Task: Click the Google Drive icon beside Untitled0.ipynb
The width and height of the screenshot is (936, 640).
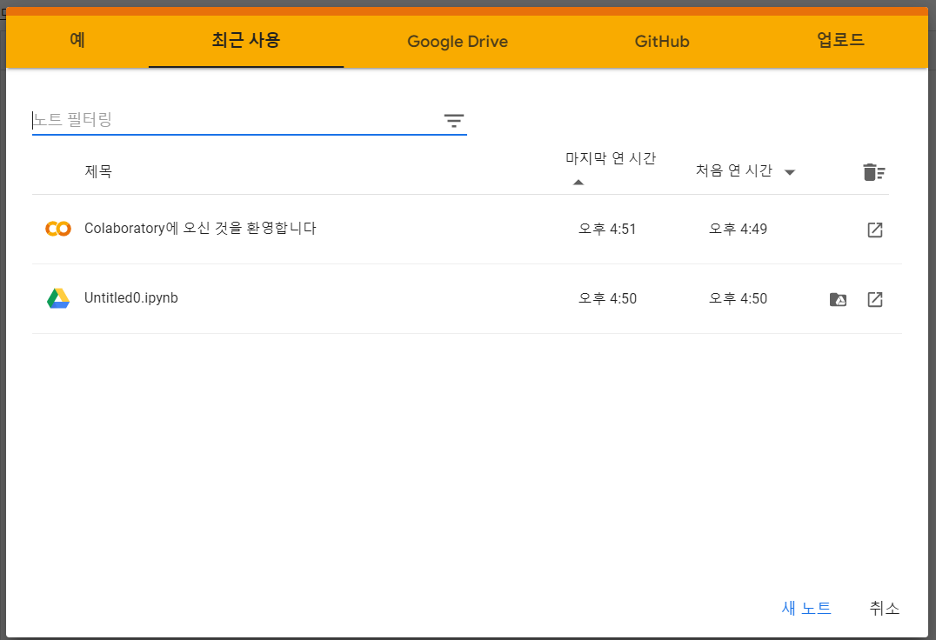Action: pos(58,298)
